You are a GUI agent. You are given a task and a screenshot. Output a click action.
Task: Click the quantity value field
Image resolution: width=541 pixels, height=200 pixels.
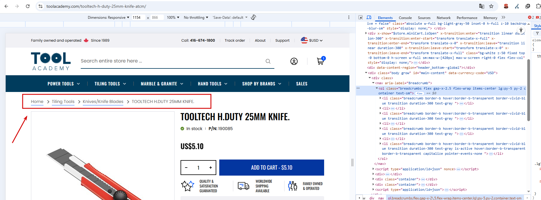point(198,168)
